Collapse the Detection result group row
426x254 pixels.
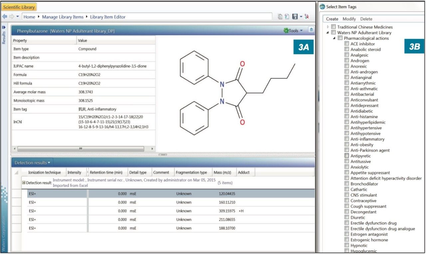[x=24, y=183]
